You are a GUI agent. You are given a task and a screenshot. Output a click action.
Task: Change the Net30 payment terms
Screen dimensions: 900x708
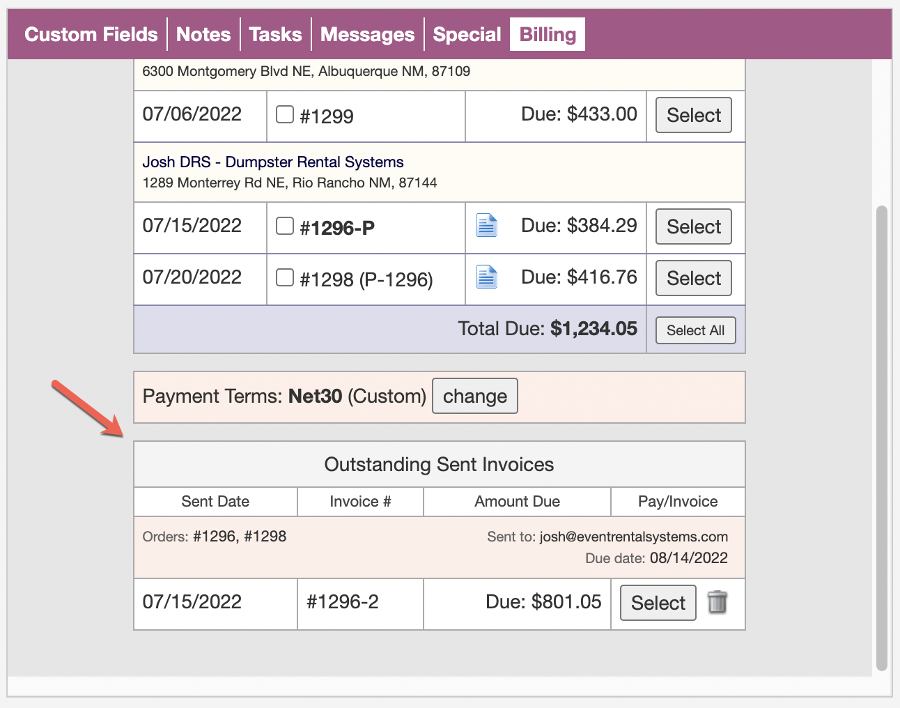[x=474, y=396]
